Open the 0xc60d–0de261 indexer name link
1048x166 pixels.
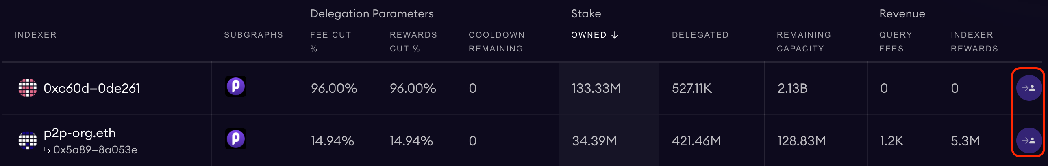(92, 88)
